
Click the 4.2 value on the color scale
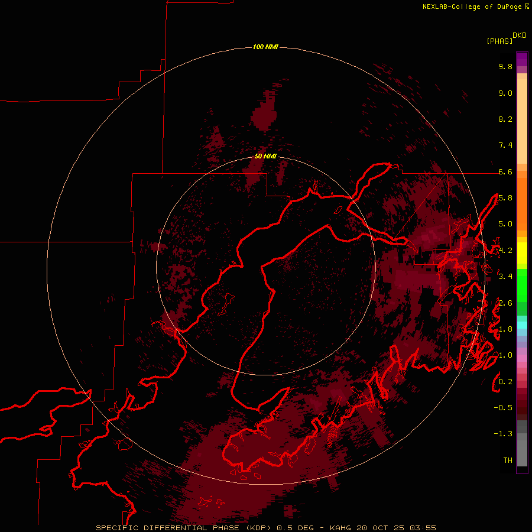coord(505,251)
